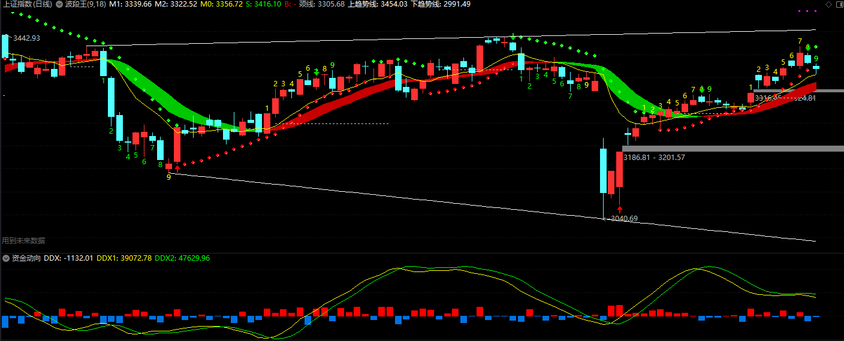
Task: Click the 上证指数(日线) chart title
Action: pyautogui.click(x=27, y=4)
